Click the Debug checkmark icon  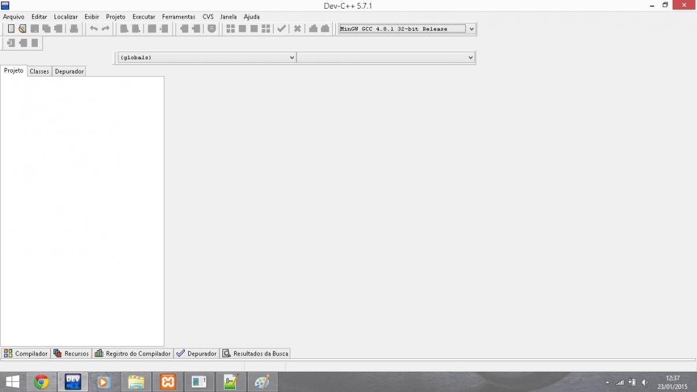(x=282, y=28)
